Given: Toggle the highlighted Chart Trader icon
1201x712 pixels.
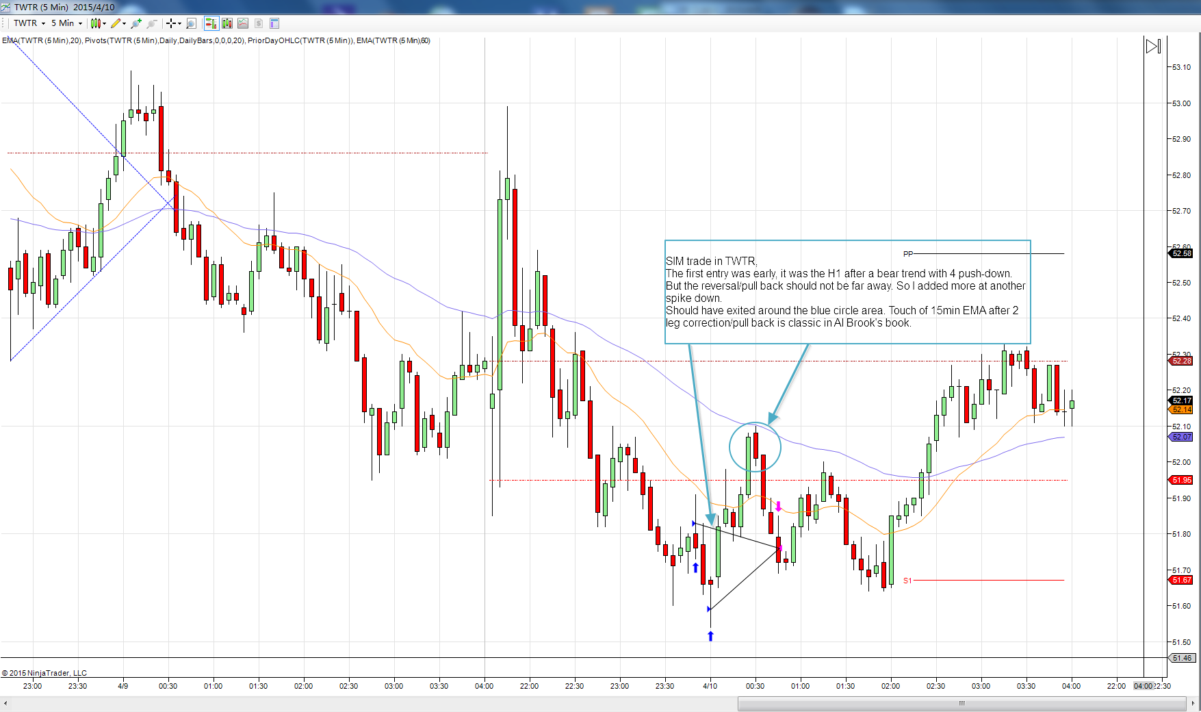Looking at the screenshot, I should point(211,23).
